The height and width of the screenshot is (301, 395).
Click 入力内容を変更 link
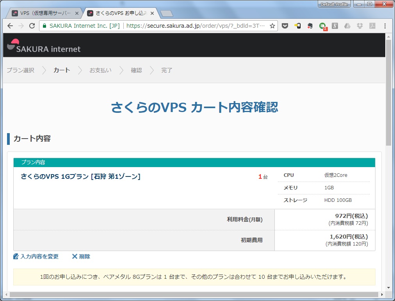(x=39, y=256)
